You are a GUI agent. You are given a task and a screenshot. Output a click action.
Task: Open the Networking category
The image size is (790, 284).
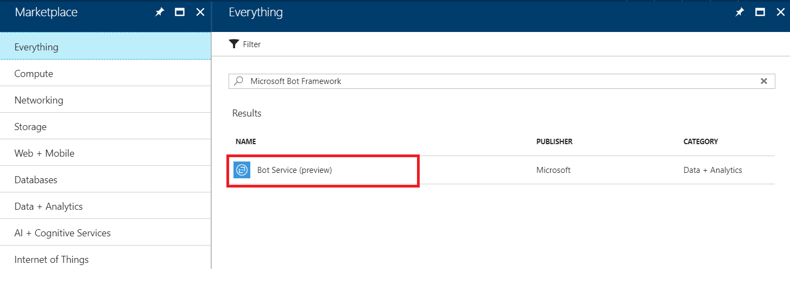point(105,100)
